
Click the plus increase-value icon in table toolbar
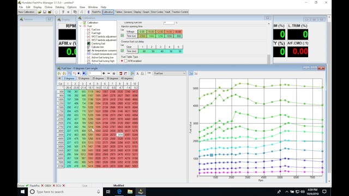pos(104,73)
